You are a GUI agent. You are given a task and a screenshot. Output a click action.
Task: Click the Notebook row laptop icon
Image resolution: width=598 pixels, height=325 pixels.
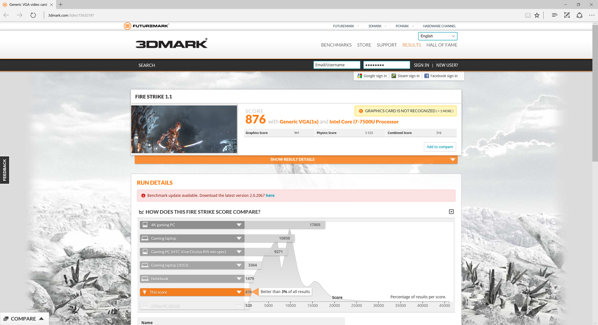[145, 279]
